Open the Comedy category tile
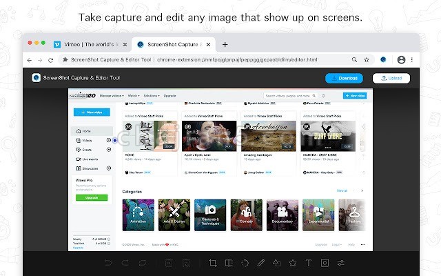The height and width of the screenshot is (276, 441). (247, 215)
